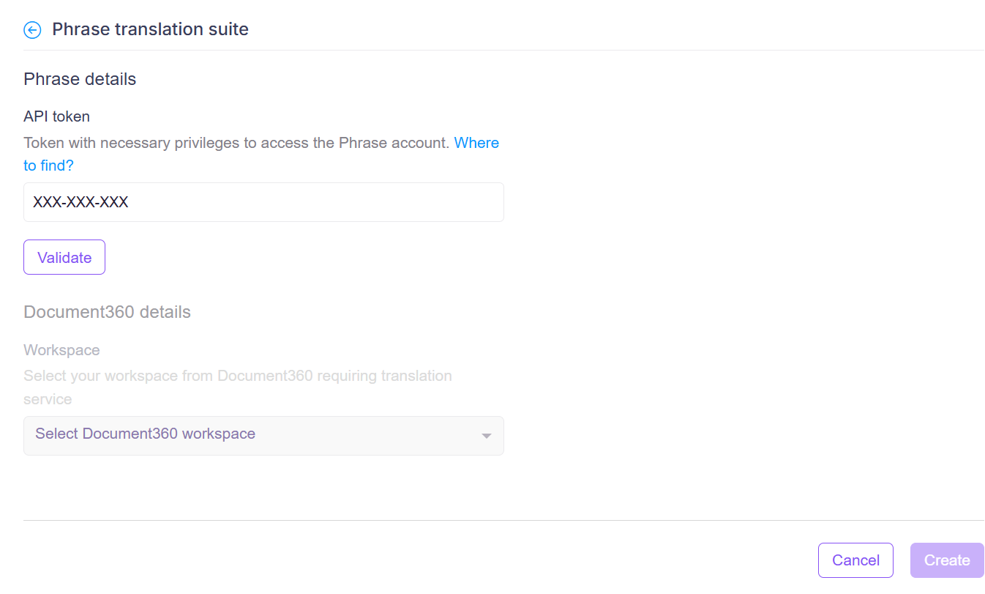Click the circular blue navigation icon beside the title
Viewport: 985px width, 594px height.
(x=32, y=30)
